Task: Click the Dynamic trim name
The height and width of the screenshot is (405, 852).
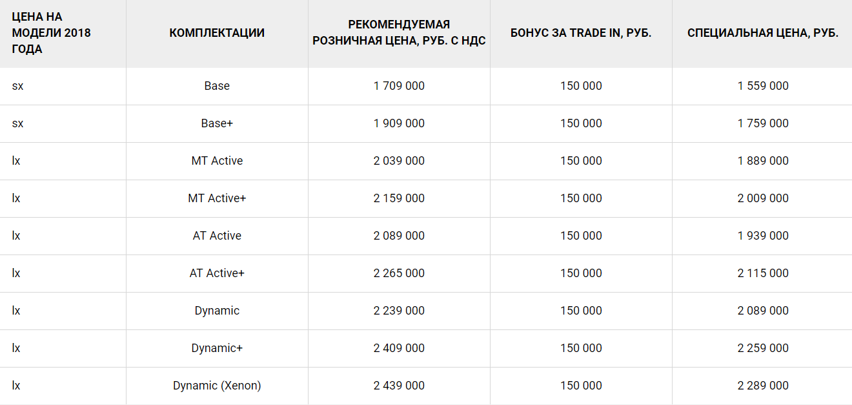Action: pos(217,311)
